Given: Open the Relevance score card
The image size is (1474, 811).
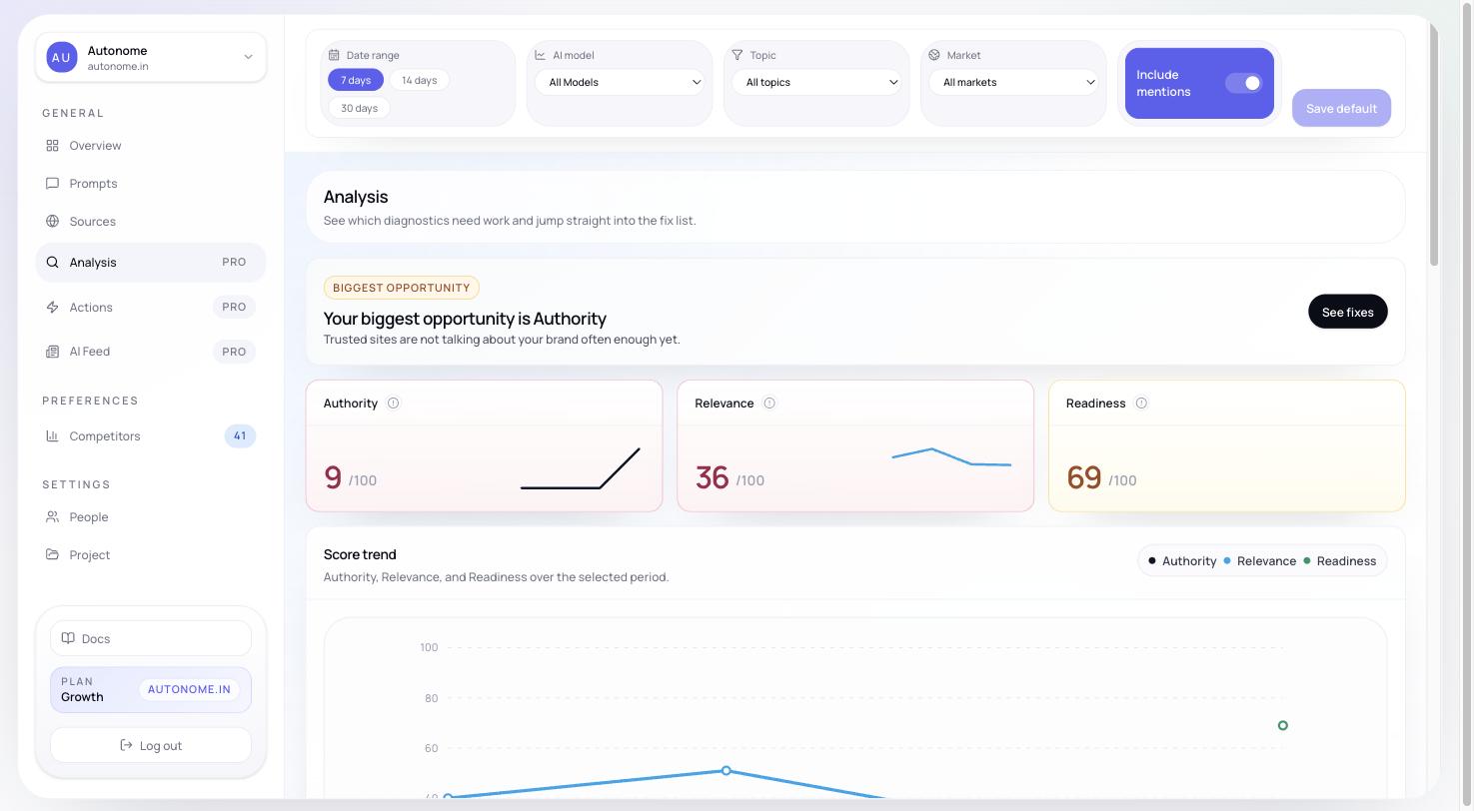Looking at the screenshot, I should pyautogui.click(x=855, y=445).
